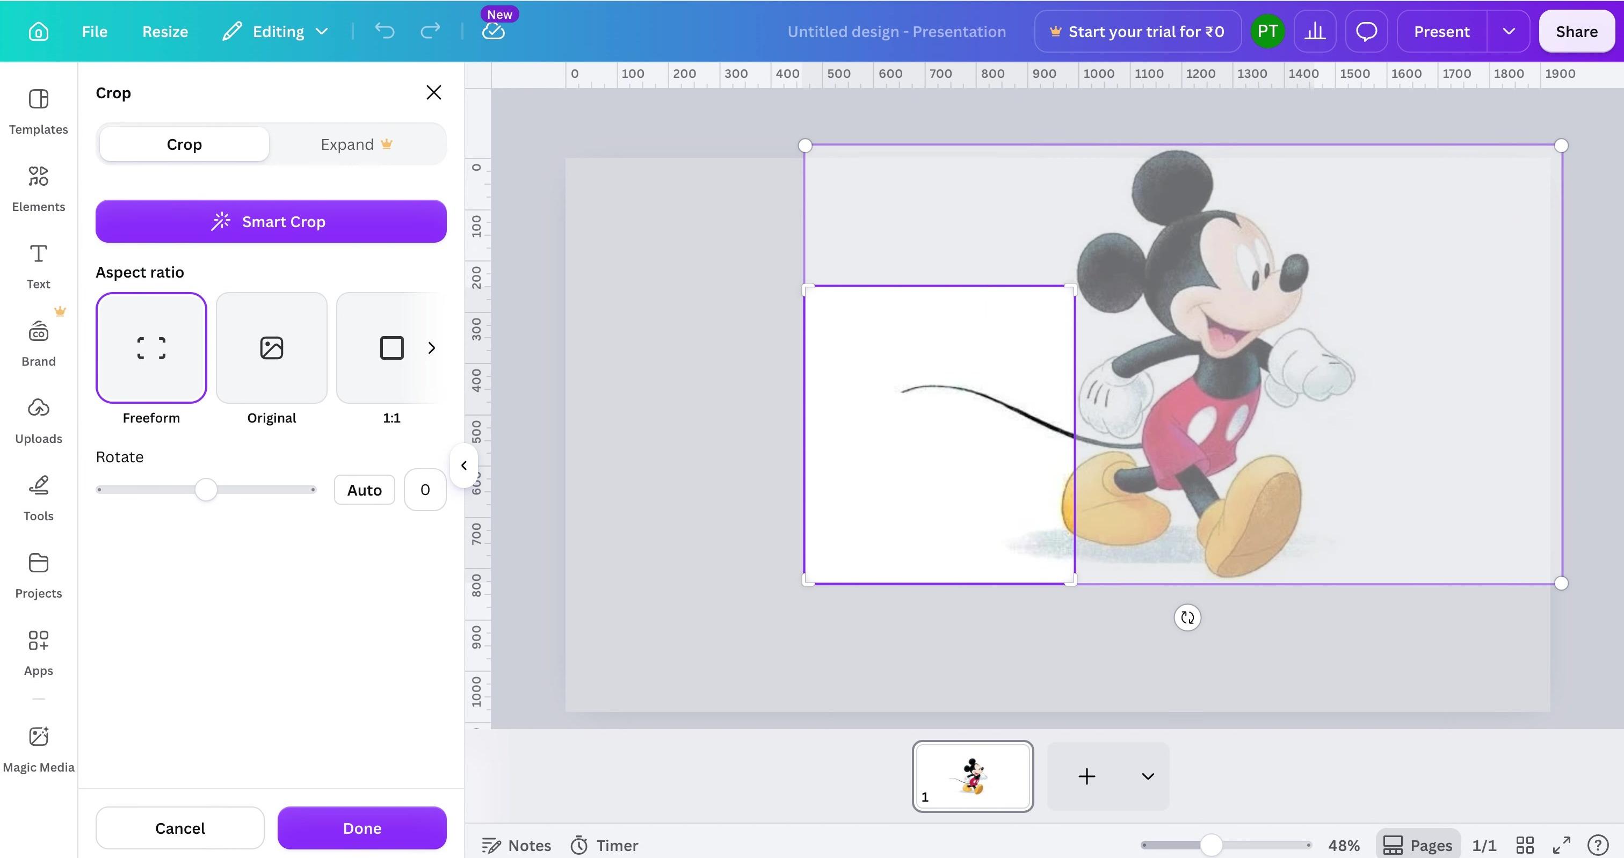Screen dimensions: 1624x858
Task: Select the 1:1 aspect ratio
Action: [x=392, y=347]
